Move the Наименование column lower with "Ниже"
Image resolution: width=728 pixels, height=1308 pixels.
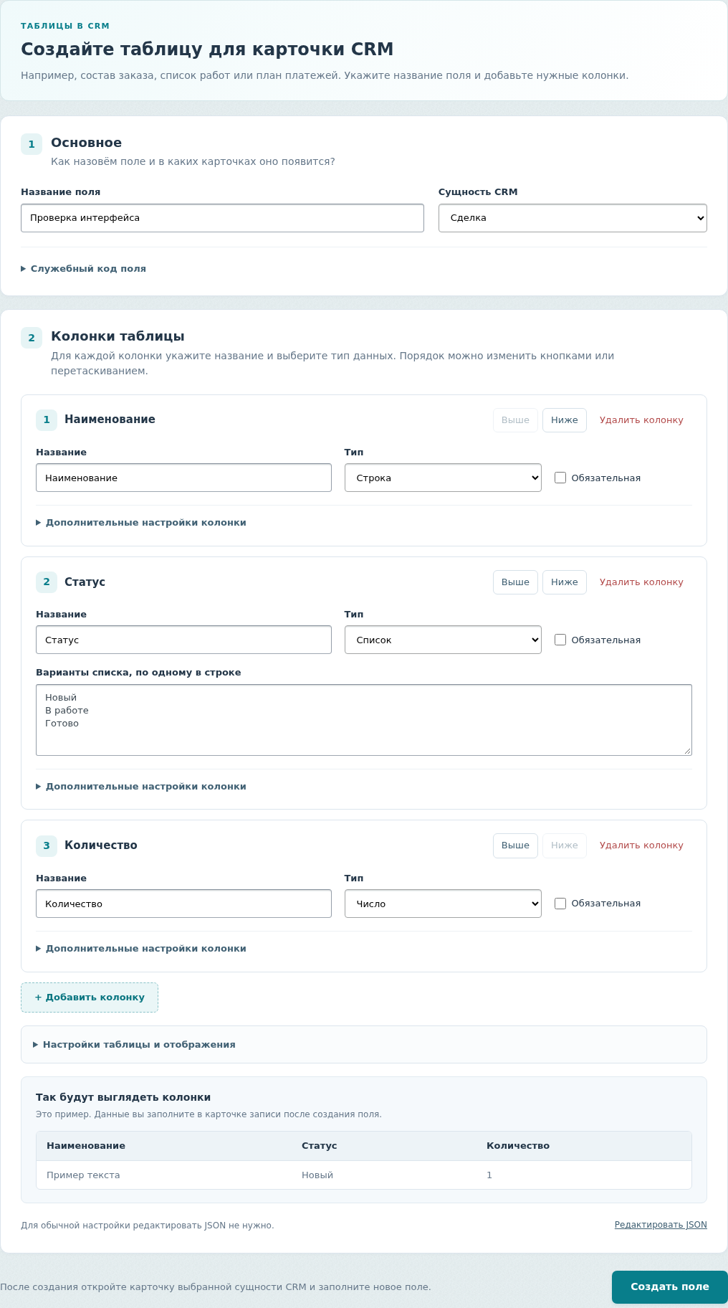(565, 420)
